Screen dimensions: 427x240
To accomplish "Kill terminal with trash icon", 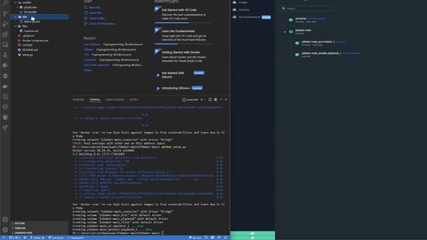I will 216,99.
